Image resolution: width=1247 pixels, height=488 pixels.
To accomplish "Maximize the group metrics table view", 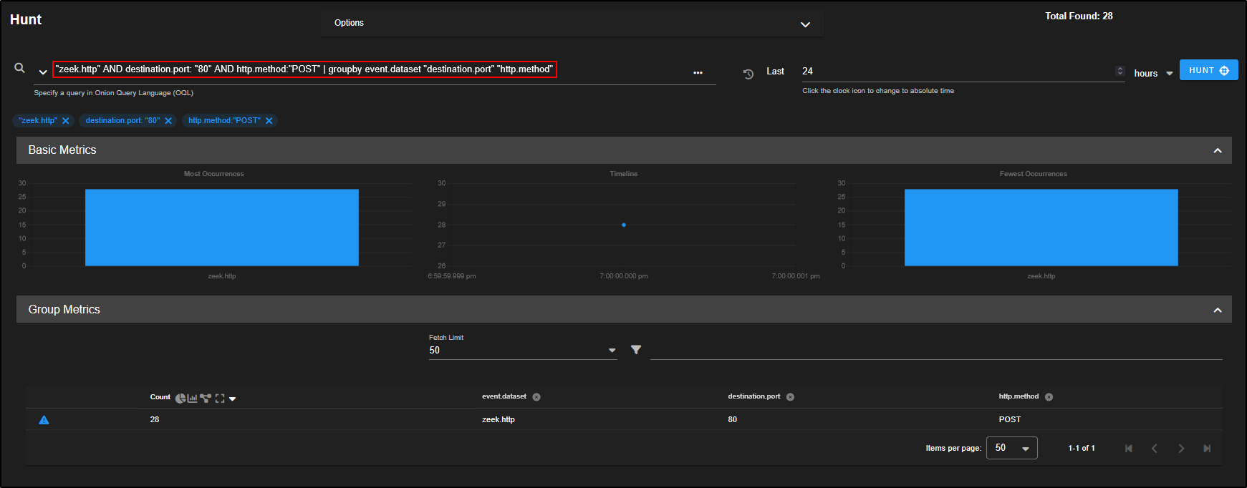I will (x=220, y=399).
